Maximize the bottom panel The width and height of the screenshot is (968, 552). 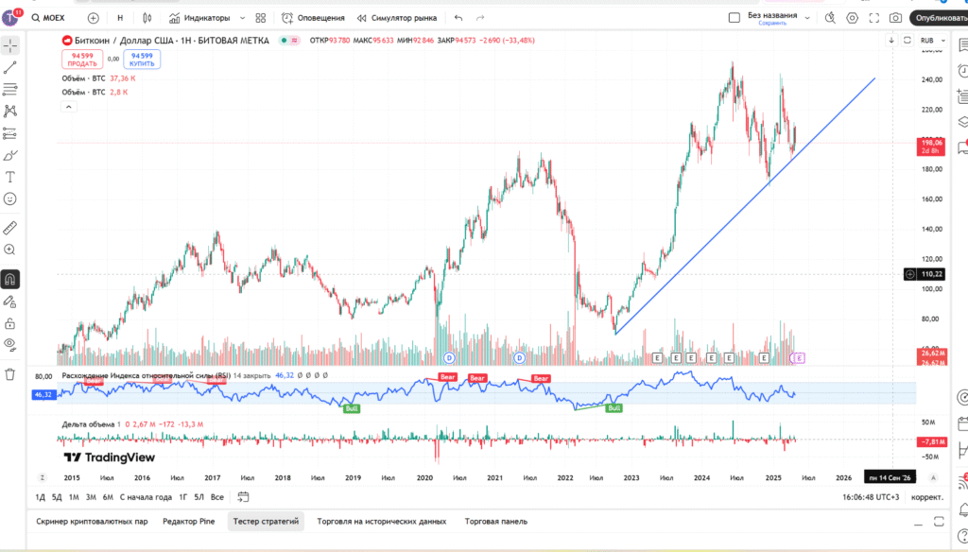939,522
